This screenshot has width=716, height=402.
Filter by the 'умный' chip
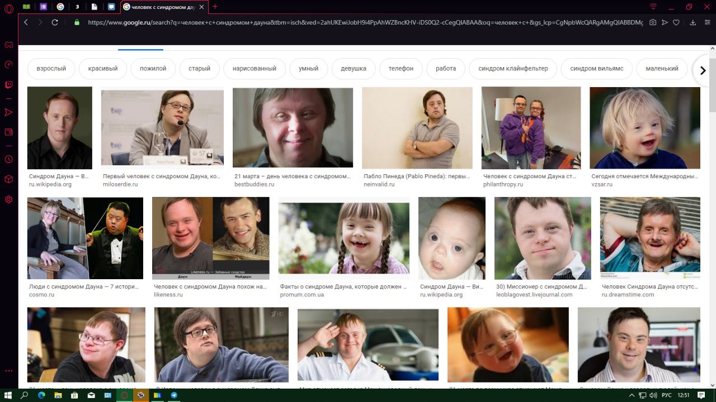(308, 69)
